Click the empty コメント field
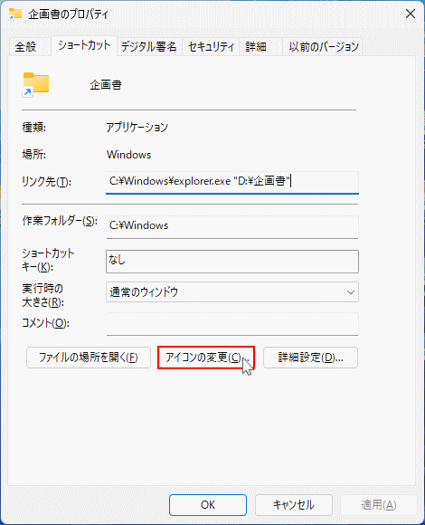The width and height of the screenshot is (425, 525). click(x=232, y=324)
